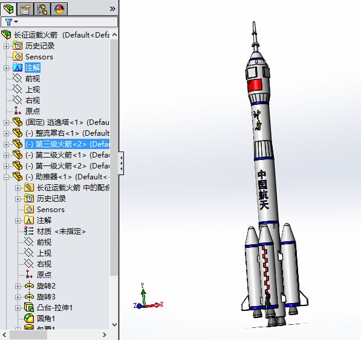Viewport: 361px width, 340px height.
Task: Expand the top-level 历史记录 folder
Action: pos(6,47)
